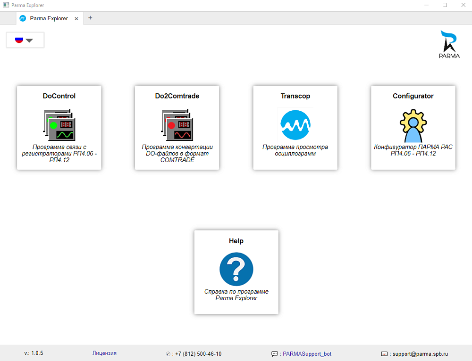Viewport: 472px width, 361px height.
Task: Click description 'Программа связи с регистраторами'
Action: (59, 153)
